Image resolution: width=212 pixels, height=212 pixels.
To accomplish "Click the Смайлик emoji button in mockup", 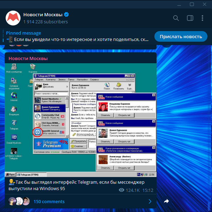I will [78, 146].
